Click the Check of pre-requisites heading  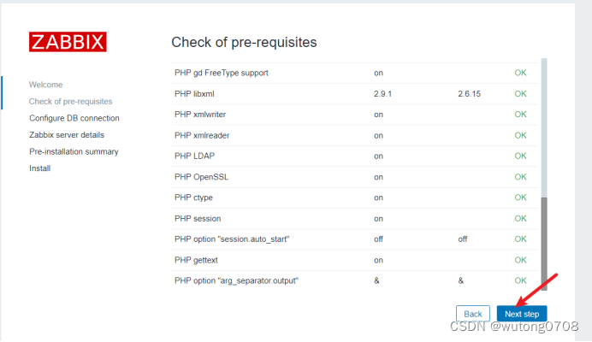244,42
